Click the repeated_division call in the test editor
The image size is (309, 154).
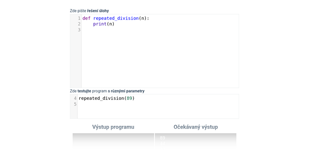101,99
